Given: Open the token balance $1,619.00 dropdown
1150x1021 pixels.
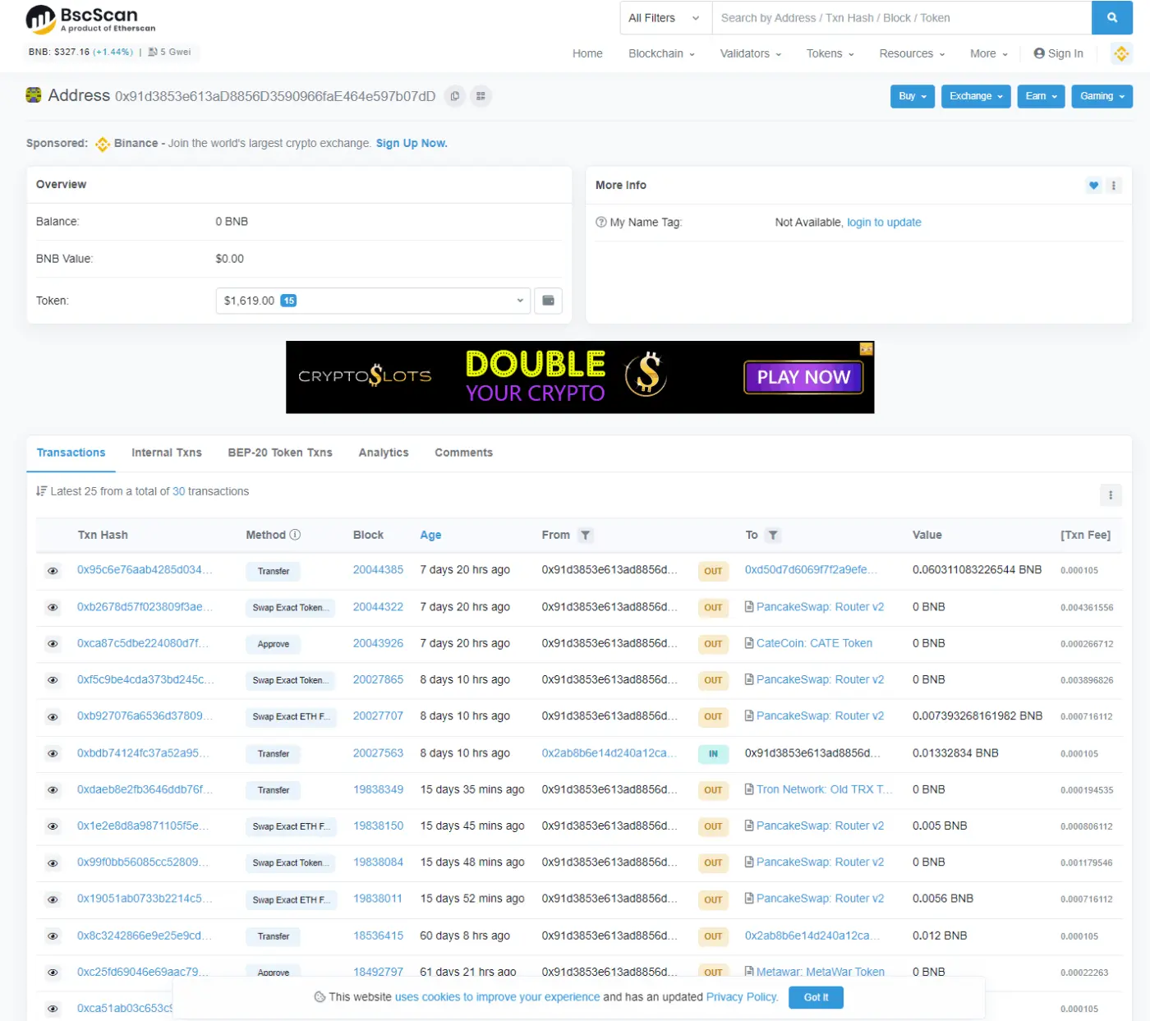Looking at the screenshot, I should click(373, 301).
